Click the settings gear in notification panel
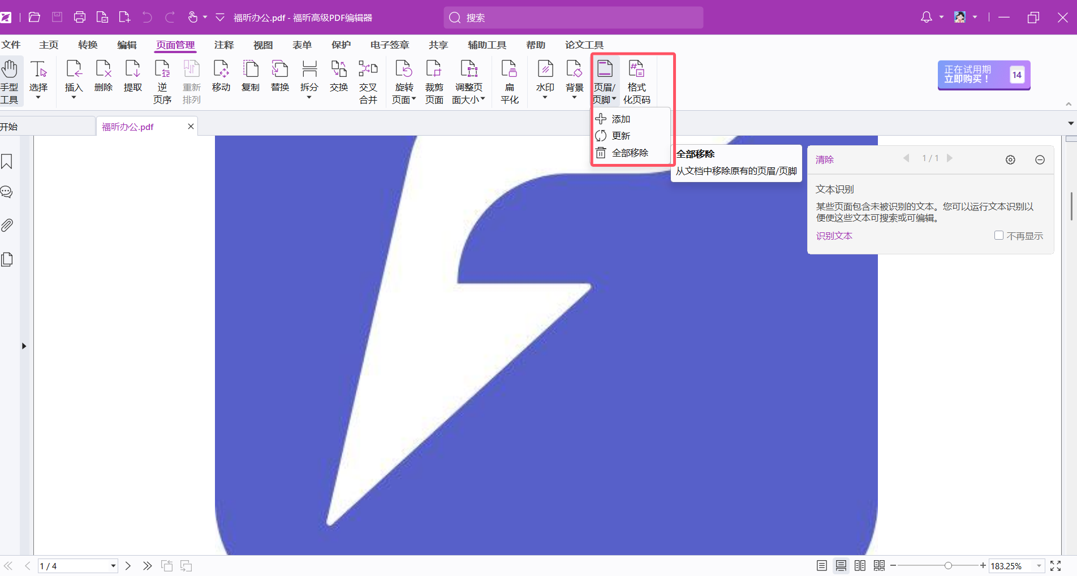 click(x=1010, y=160)
